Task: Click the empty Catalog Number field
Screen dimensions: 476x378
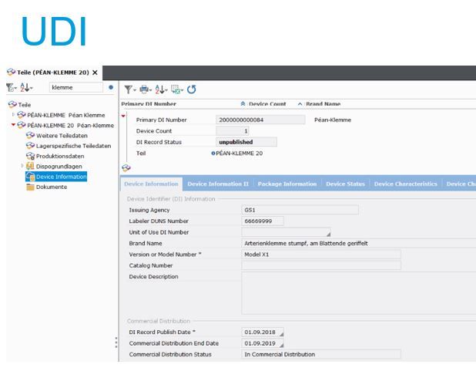Action: click(321, 265)
